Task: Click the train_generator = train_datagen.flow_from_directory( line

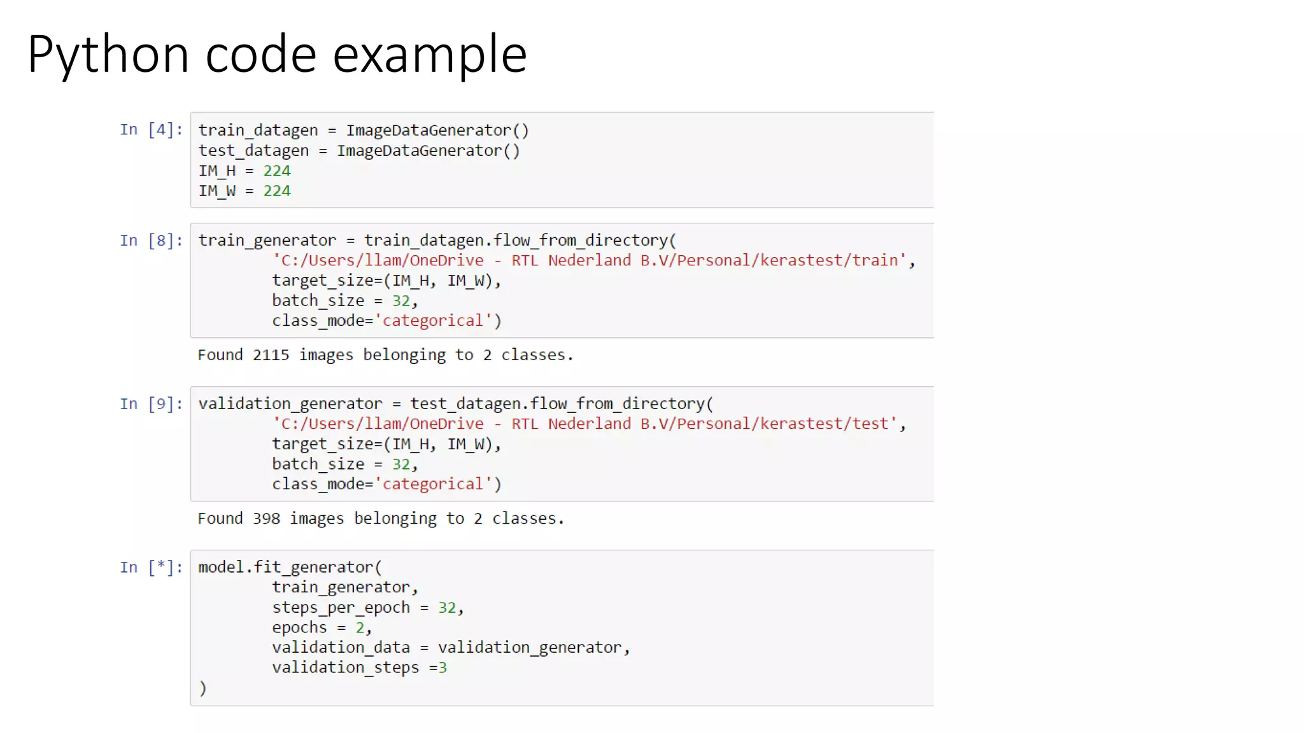Action: click(x=436, y=241)
